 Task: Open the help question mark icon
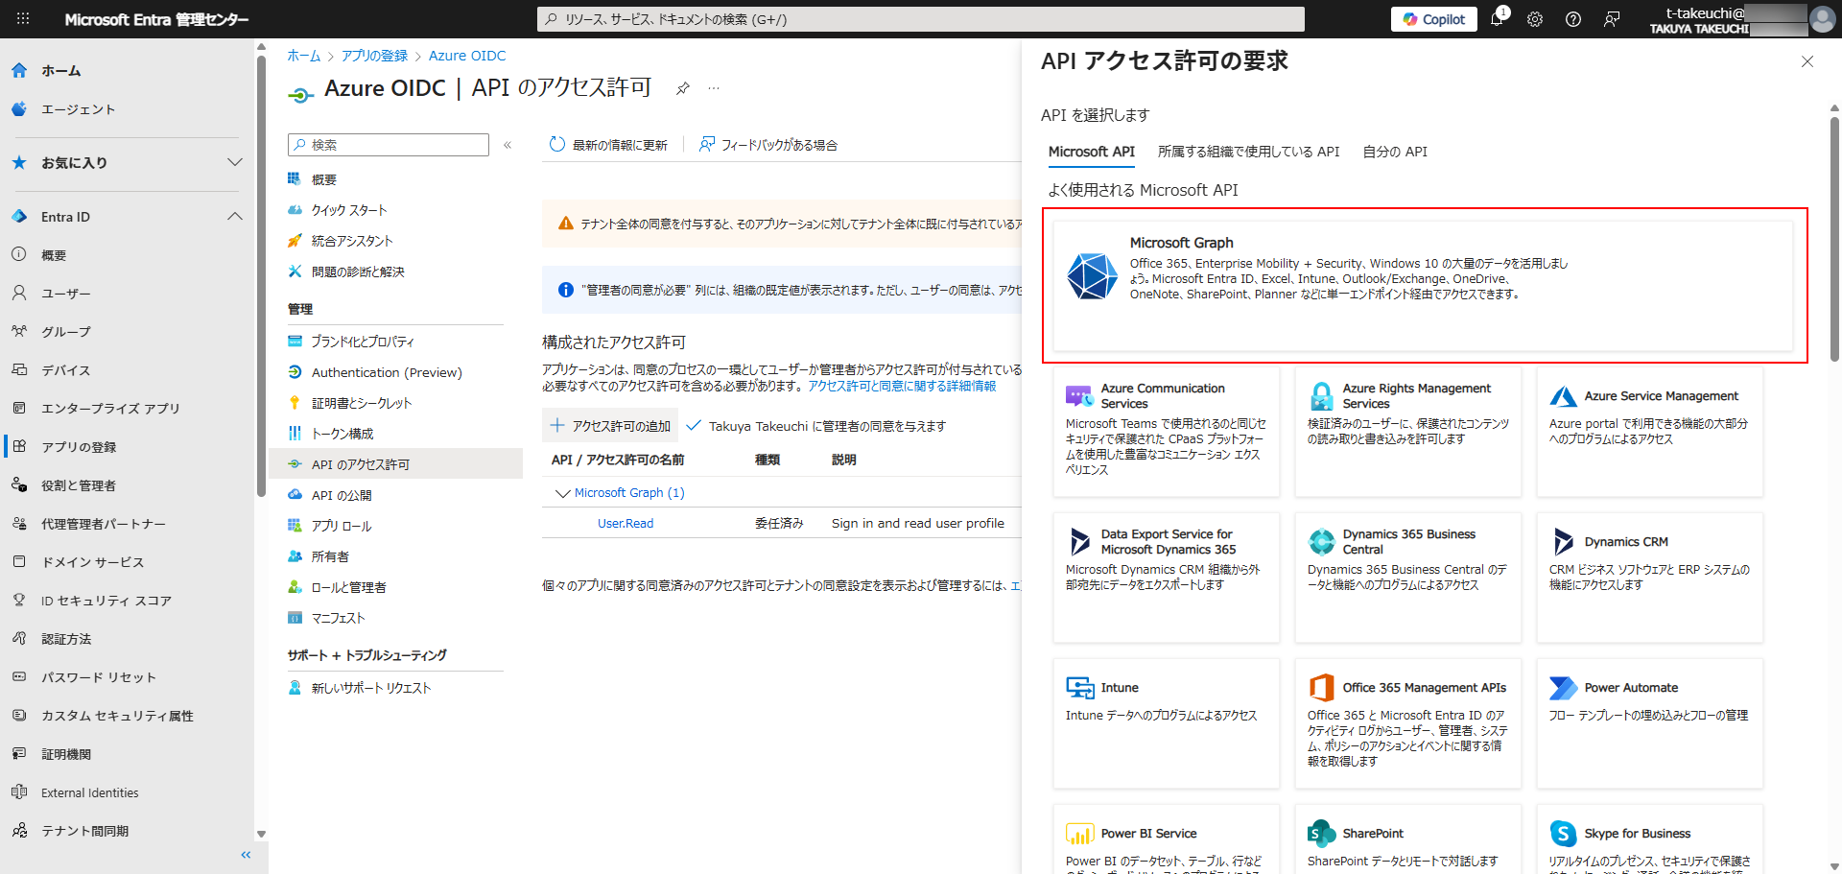(1573, 19)
